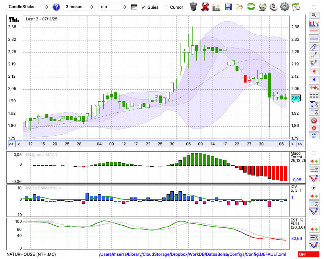Step chart back with < button
The image size is (324, 259).
point(19,144)
